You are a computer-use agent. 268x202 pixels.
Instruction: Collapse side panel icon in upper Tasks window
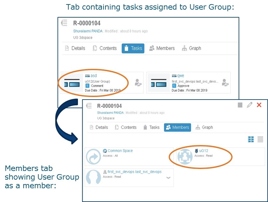(64, 23)
